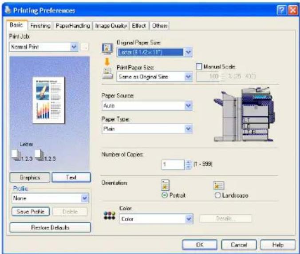Open the Image Quality tab

pos(111,26)
